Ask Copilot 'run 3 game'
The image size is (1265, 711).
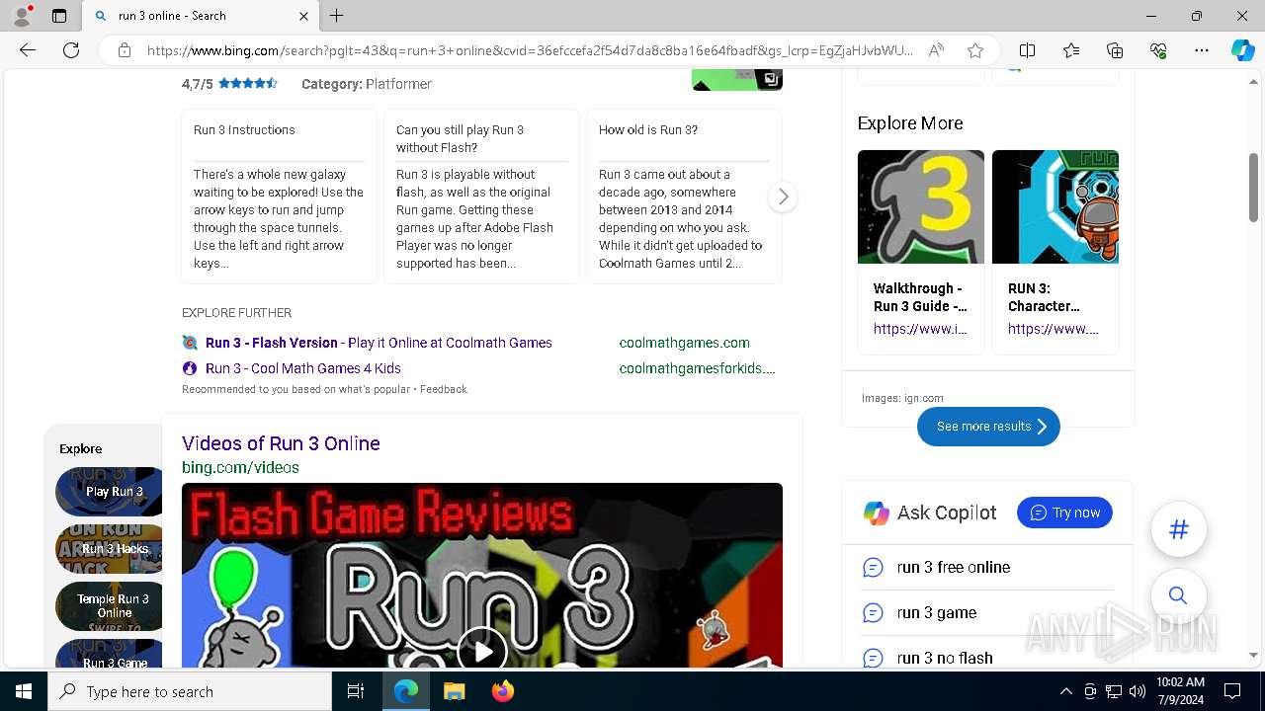coord(937,612)
